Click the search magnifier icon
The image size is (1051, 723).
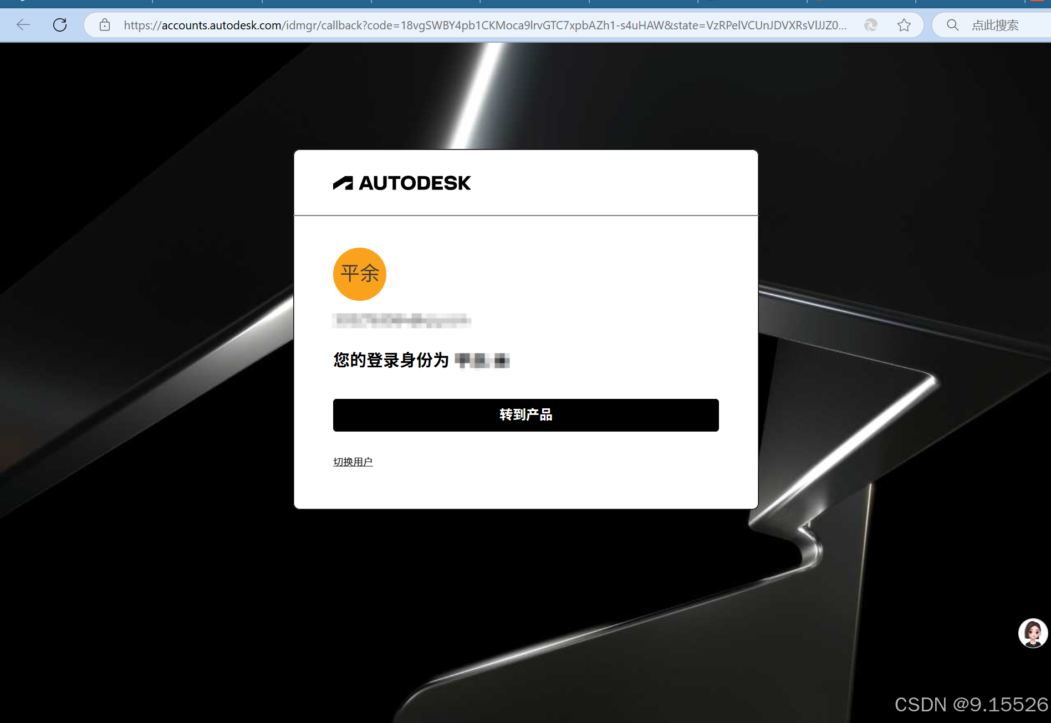(953, 25)
